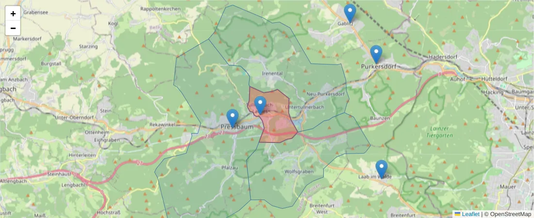534x218 pixels.
Task: Click the Breitenfurt West place label
Action: tap(322, 208)
